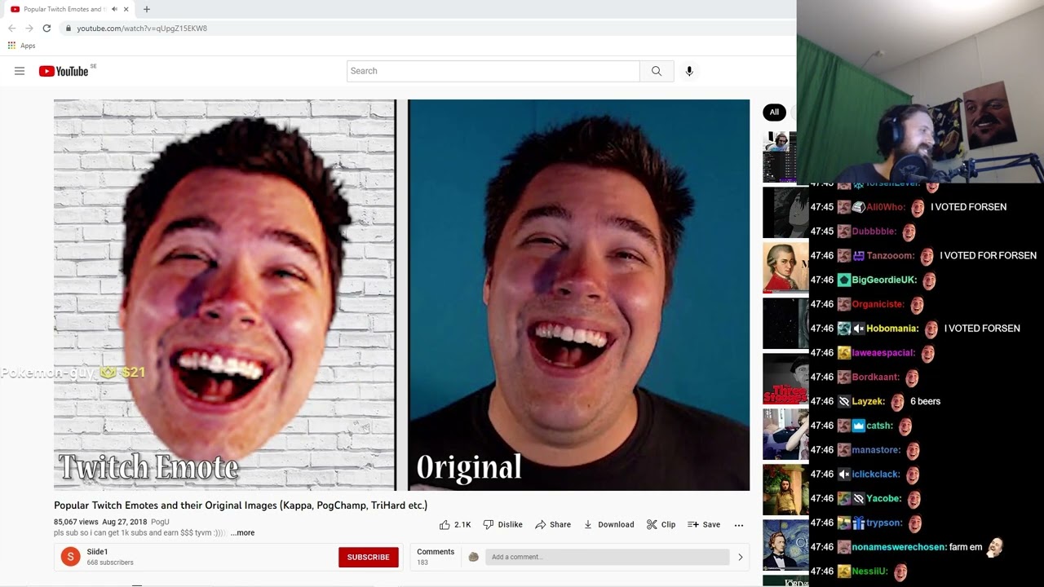Click the PogU hashtag link
This screenshot has width=1044, height=587.
(160, 522)
